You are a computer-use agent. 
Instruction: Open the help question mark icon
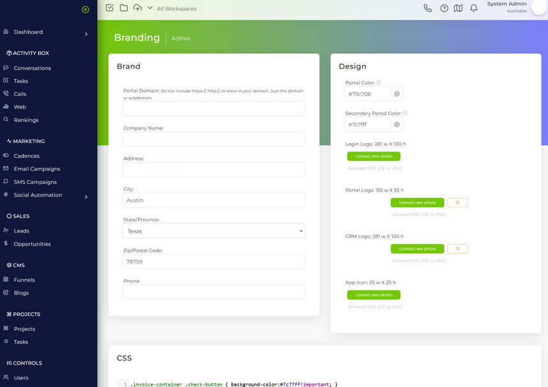[445, 8]
